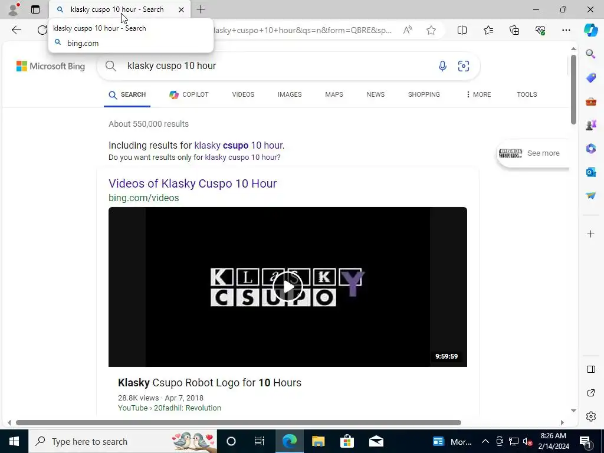Viewport: 604px width, 453px height.
Task: Open Collections icon in toolbar
Action: tap(514, 30)
